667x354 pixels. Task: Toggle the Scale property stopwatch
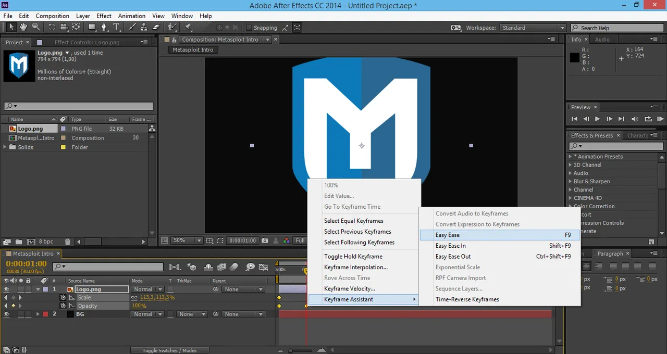(x=63, y=298)
